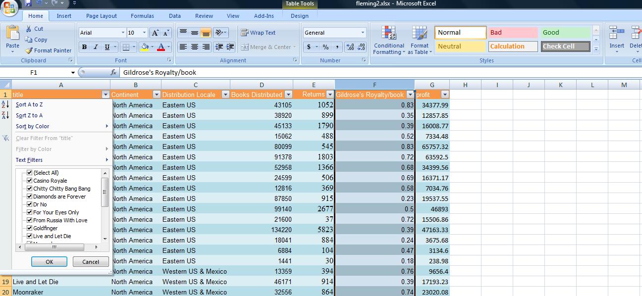The height and width of the screenshot is (296, 642).
Task: Uncheck Dr No in filter list
Action: [30, 204]
